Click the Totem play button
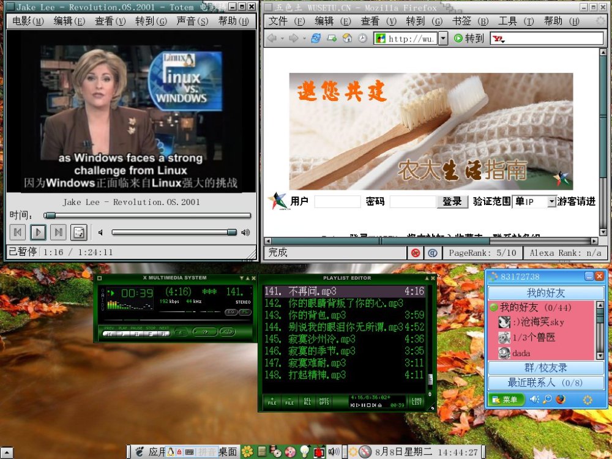The image size is (612, 459). pyautogui.click(x=38, y=233)
